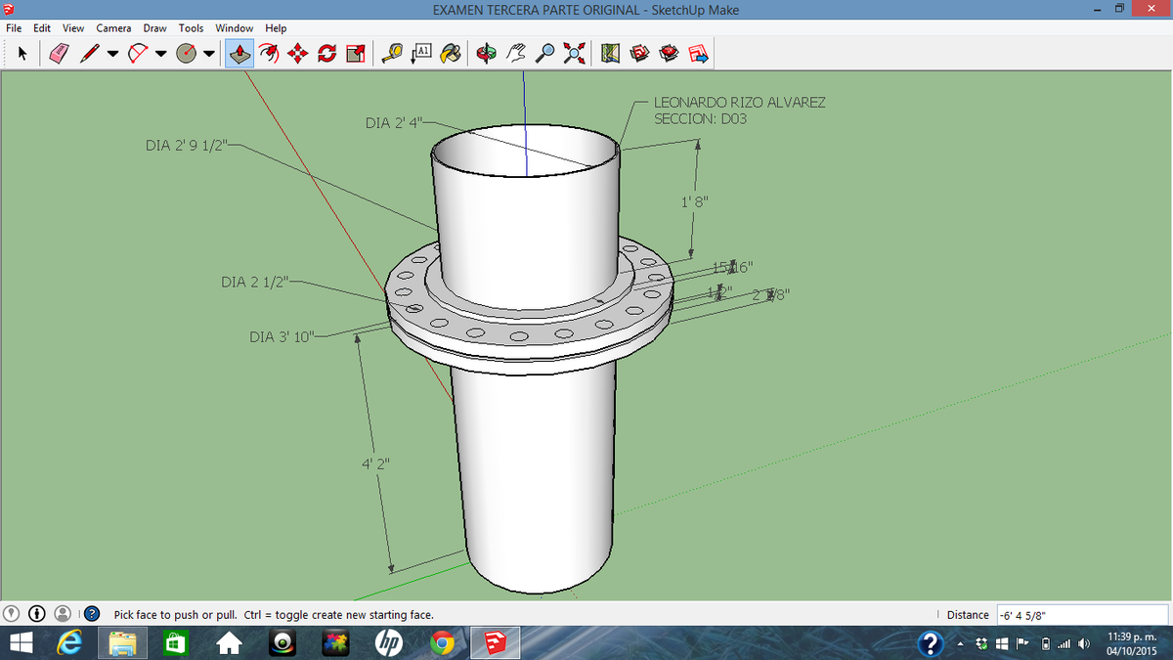Open the Window menu
Image resolution: width=1173 pixels, height=660 pixels.
pyautogui.click(x=234, y=28)
